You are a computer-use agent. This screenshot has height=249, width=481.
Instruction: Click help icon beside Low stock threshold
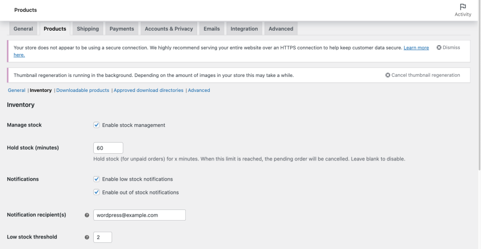point(86,237)
